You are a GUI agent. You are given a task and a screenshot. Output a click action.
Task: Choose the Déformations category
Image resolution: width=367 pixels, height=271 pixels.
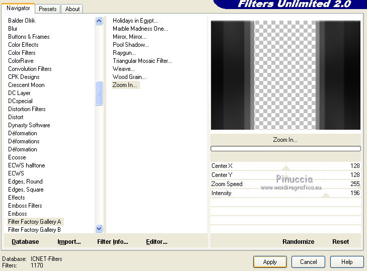tap(24, 141)
